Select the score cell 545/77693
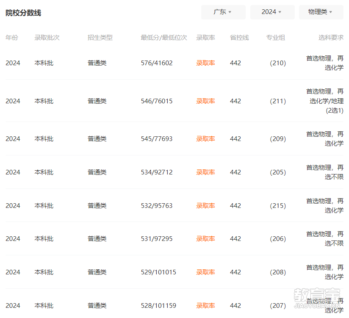Image resolution: width=349 pixels, height=318 pixels. [157, 139]
